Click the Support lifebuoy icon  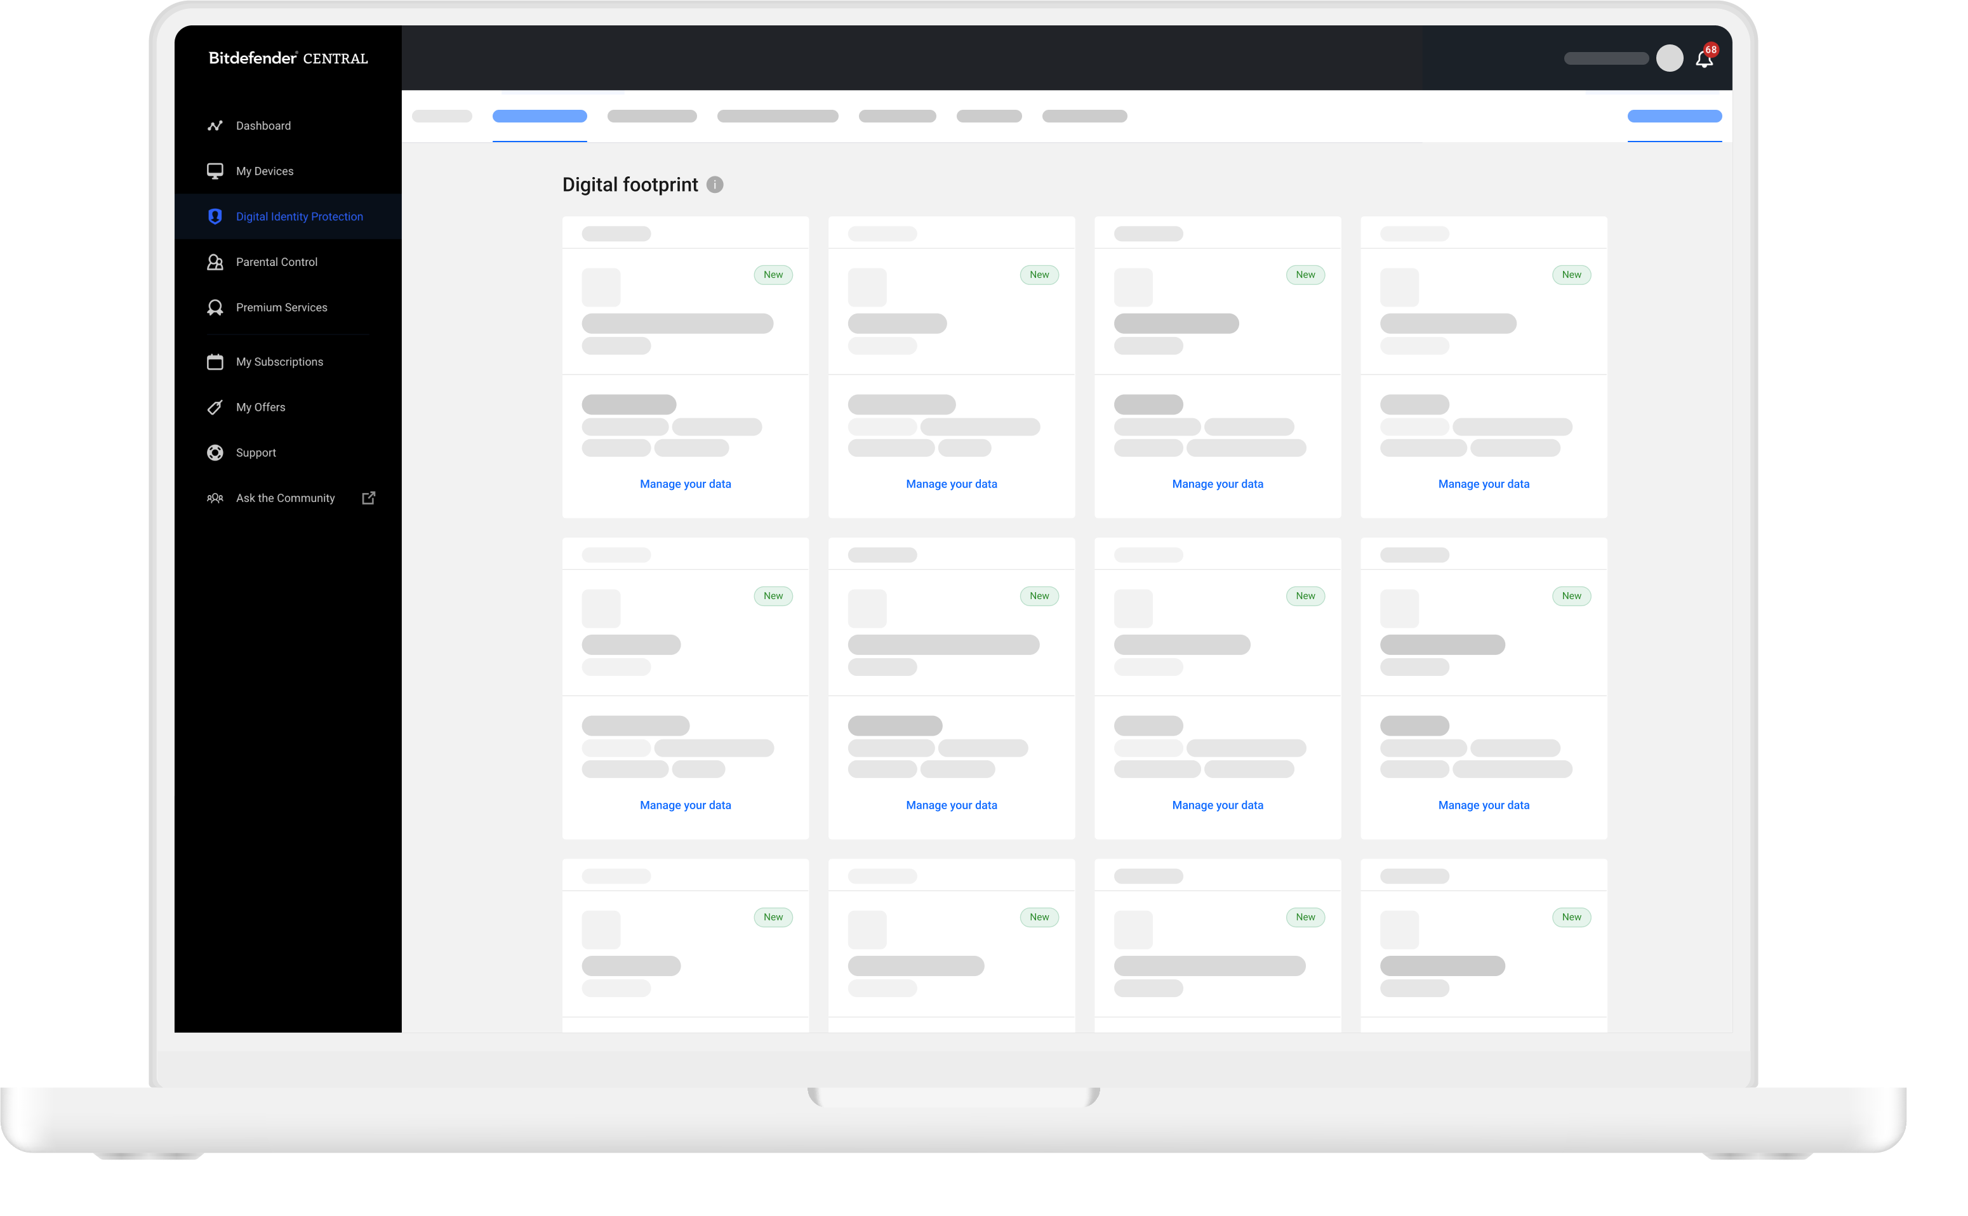(215, 453)
